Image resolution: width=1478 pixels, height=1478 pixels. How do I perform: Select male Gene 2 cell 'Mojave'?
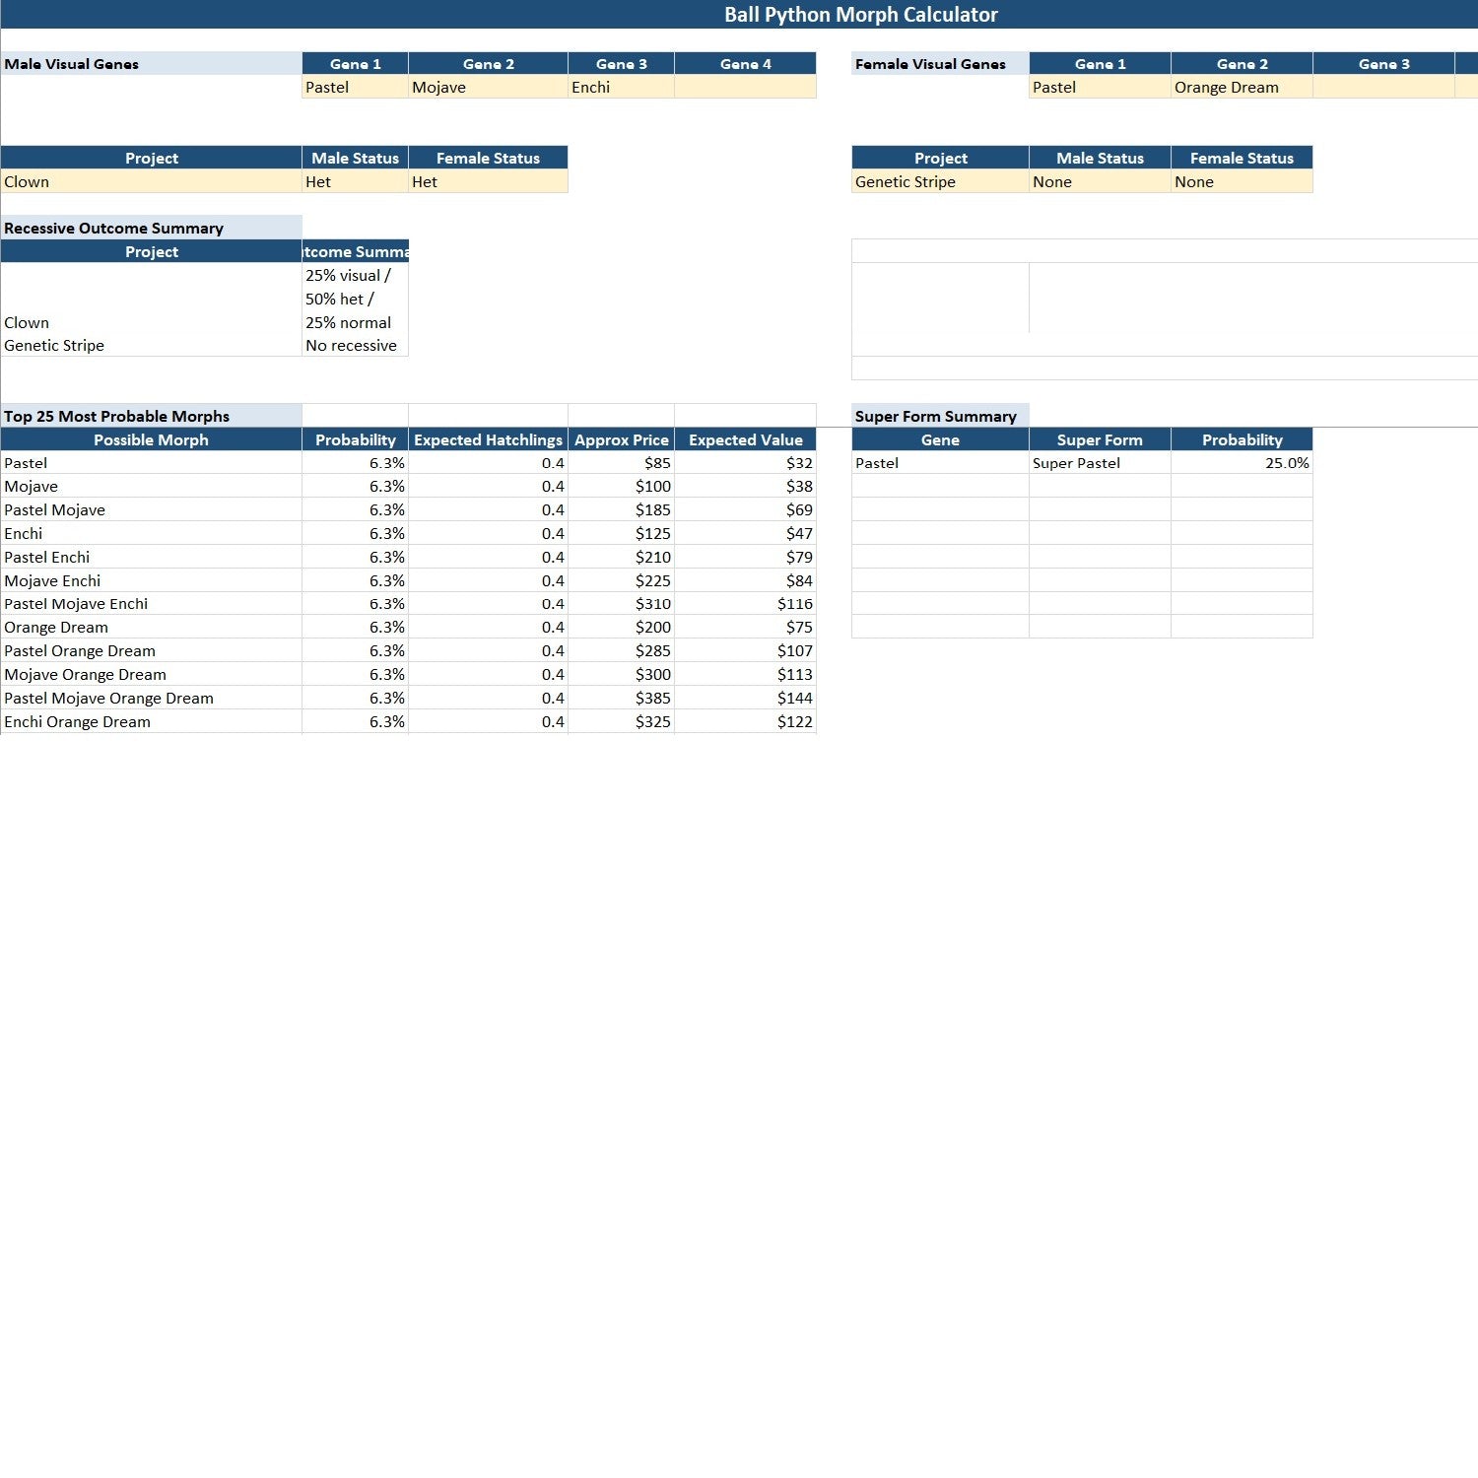pyautogui.click(x=488, y=87)
